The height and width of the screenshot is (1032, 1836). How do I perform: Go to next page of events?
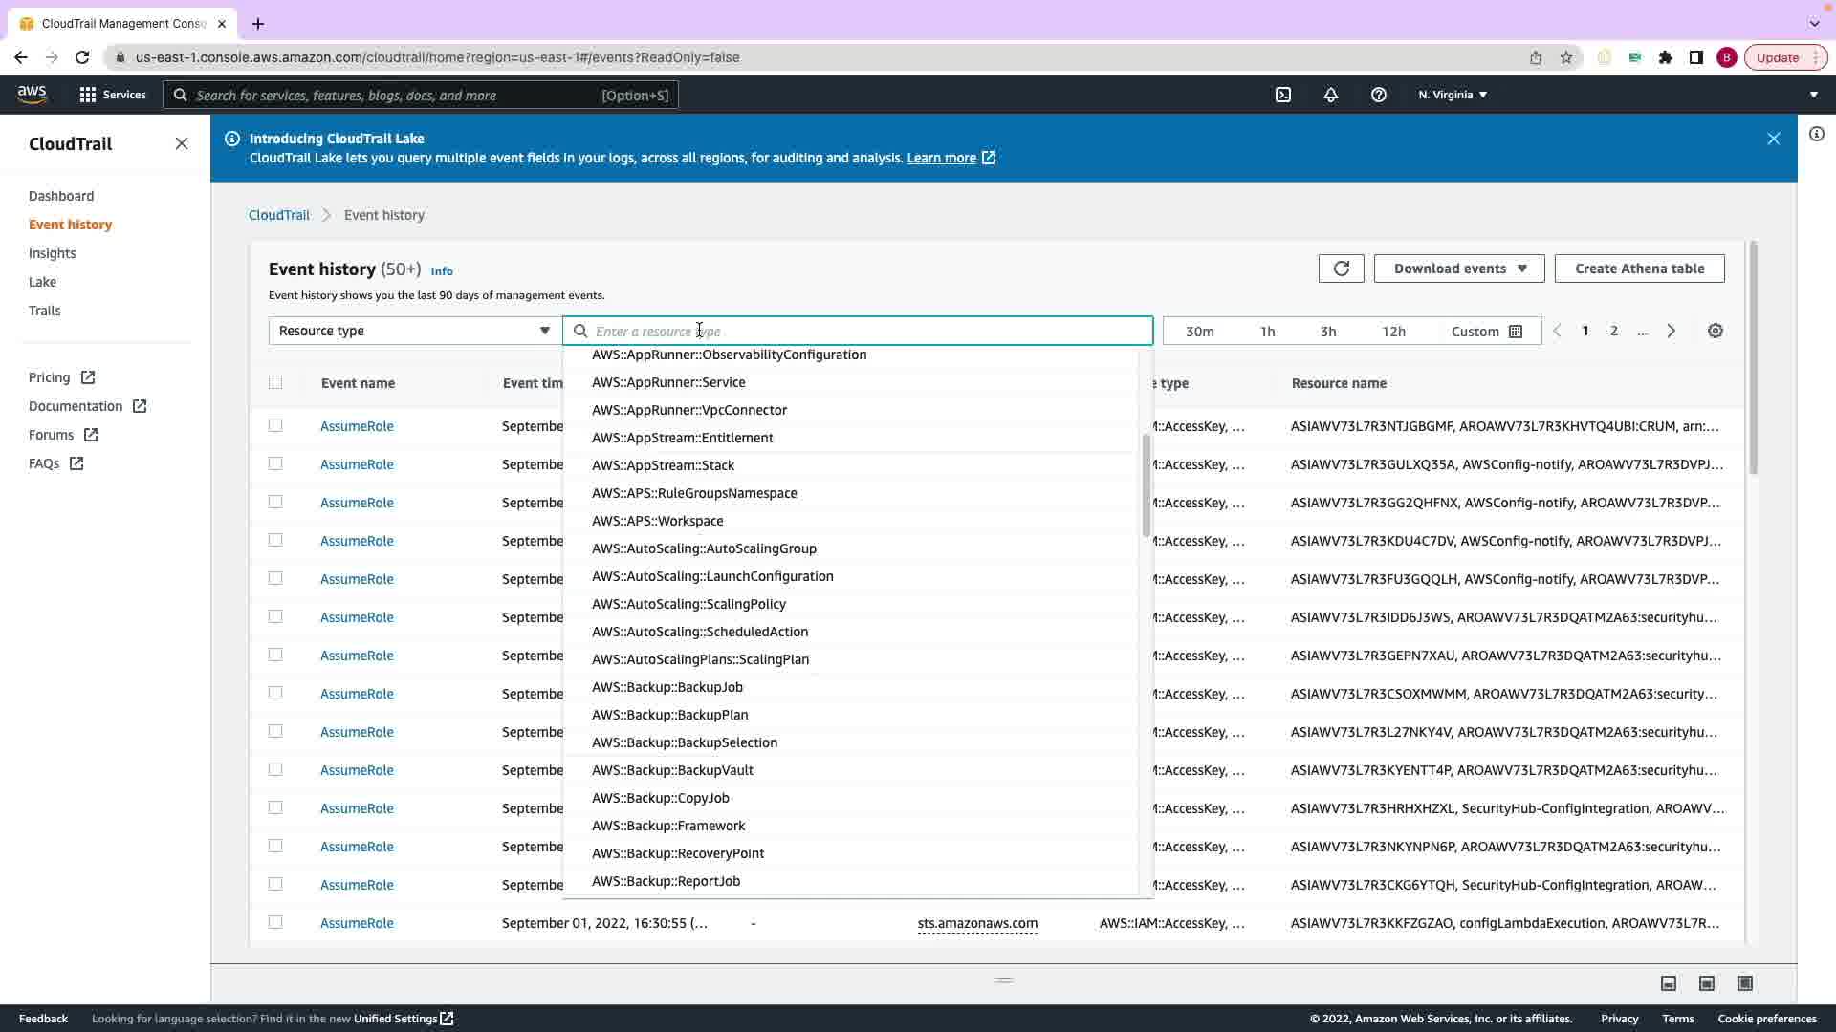coord(1671,331)
